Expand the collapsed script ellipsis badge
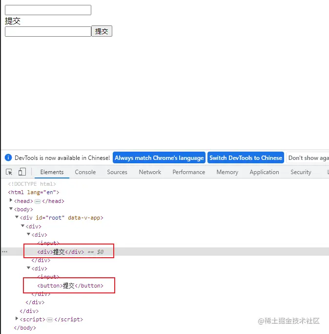The height and width of the screenshot is (334, 329). [50, 319]
